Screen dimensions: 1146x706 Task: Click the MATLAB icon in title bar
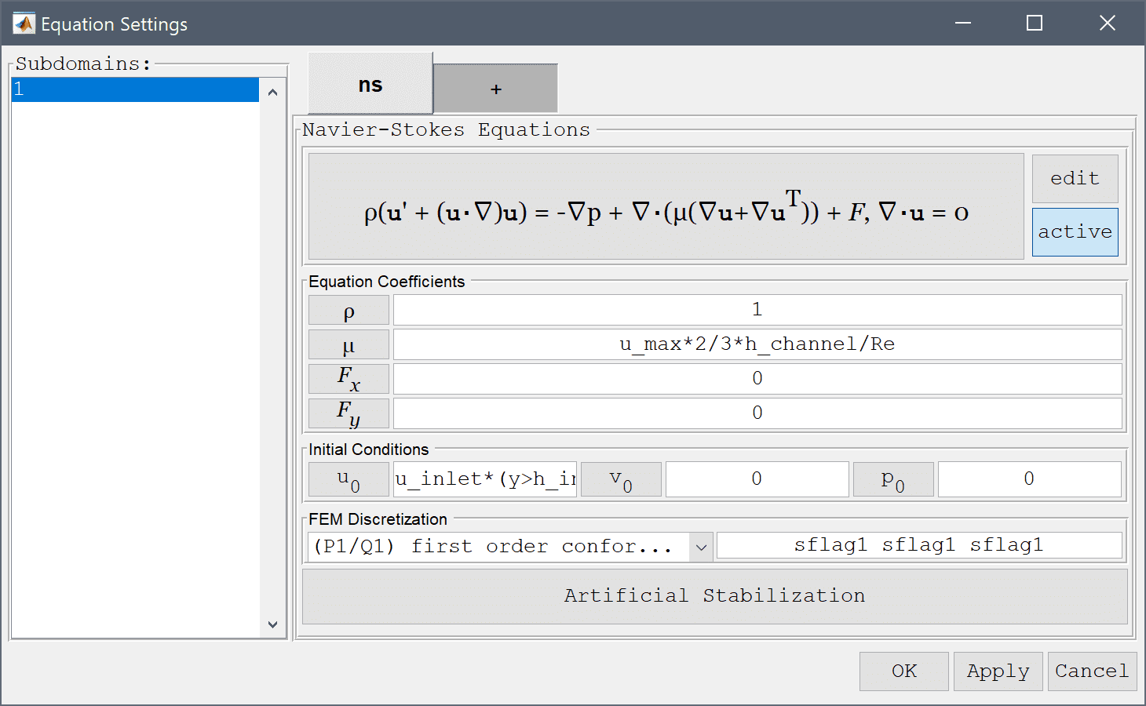tap(24, 24)
